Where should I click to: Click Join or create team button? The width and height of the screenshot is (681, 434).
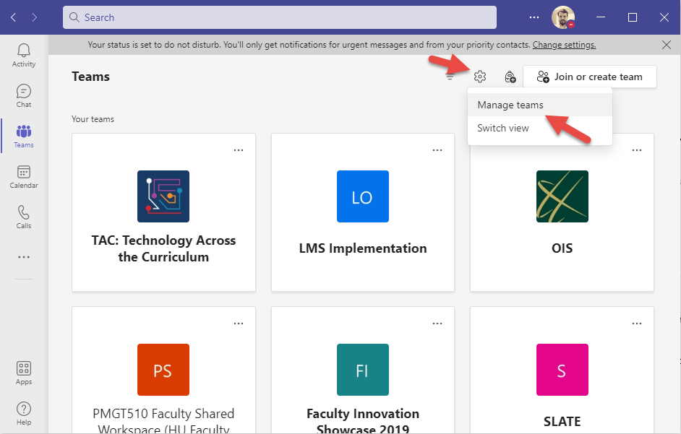pos(589,77)
